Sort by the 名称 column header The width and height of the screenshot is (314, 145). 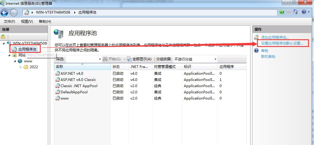(x=59, y=67)
